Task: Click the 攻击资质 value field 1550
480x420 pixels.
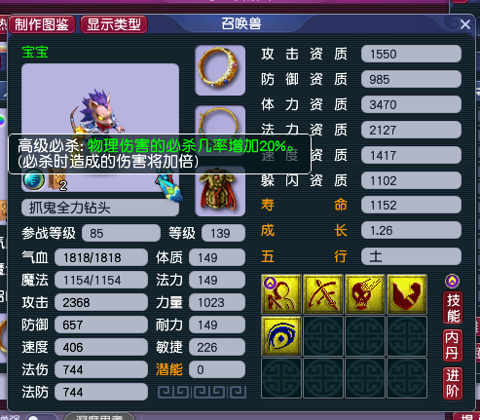Action: pyautogui.click(x=411, y=54)
